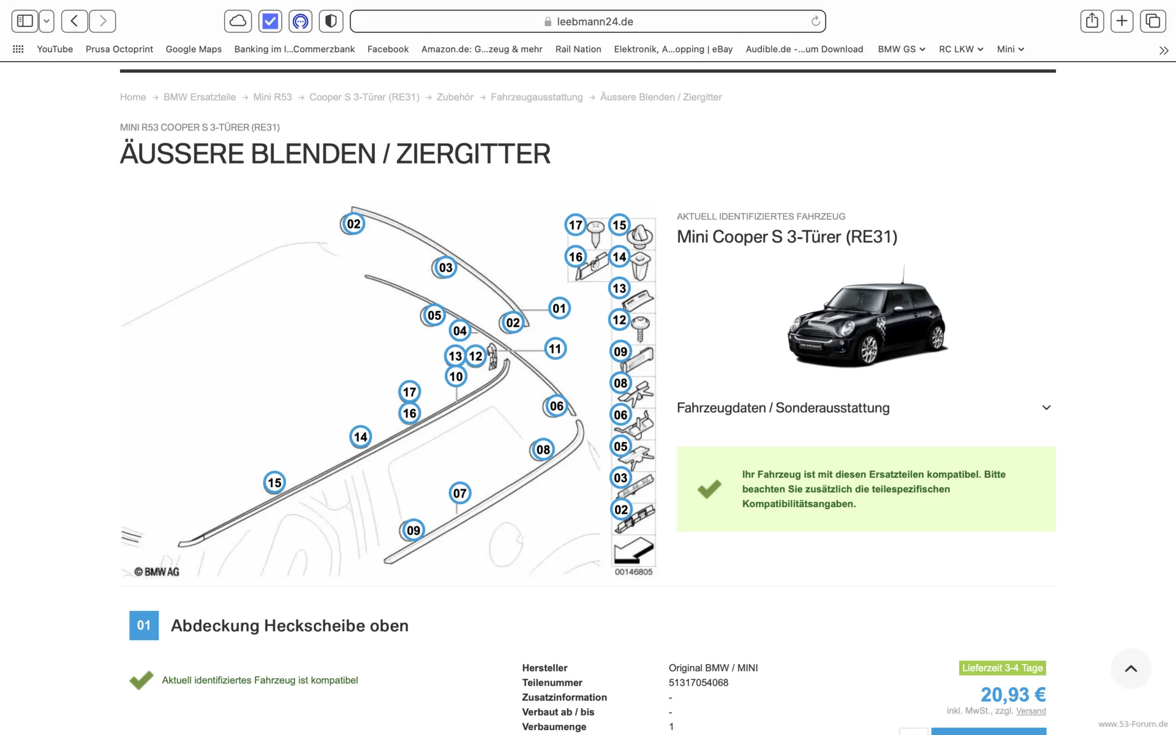
Task: Click the 20,93 € price
Action: [x=1013, y=695]
